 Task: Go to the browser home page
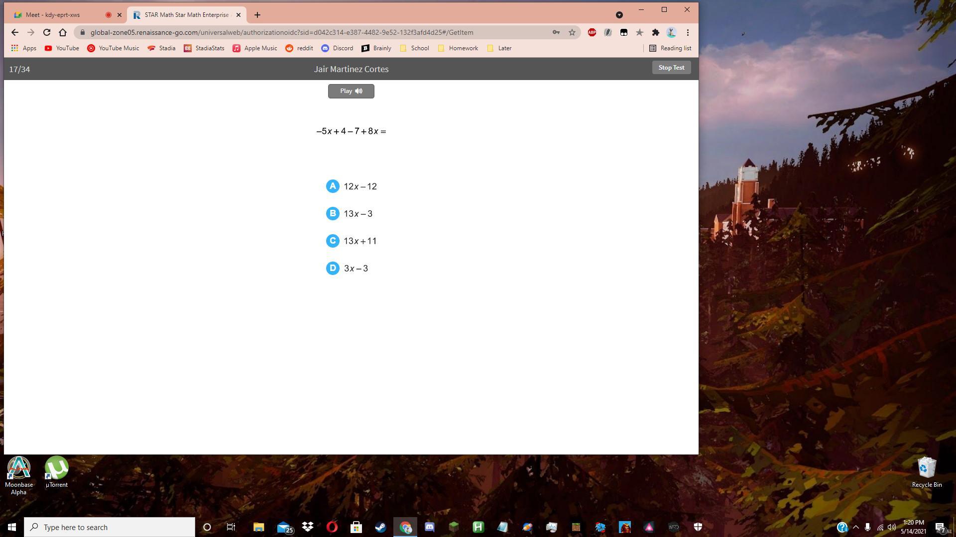tap(63, 32)
